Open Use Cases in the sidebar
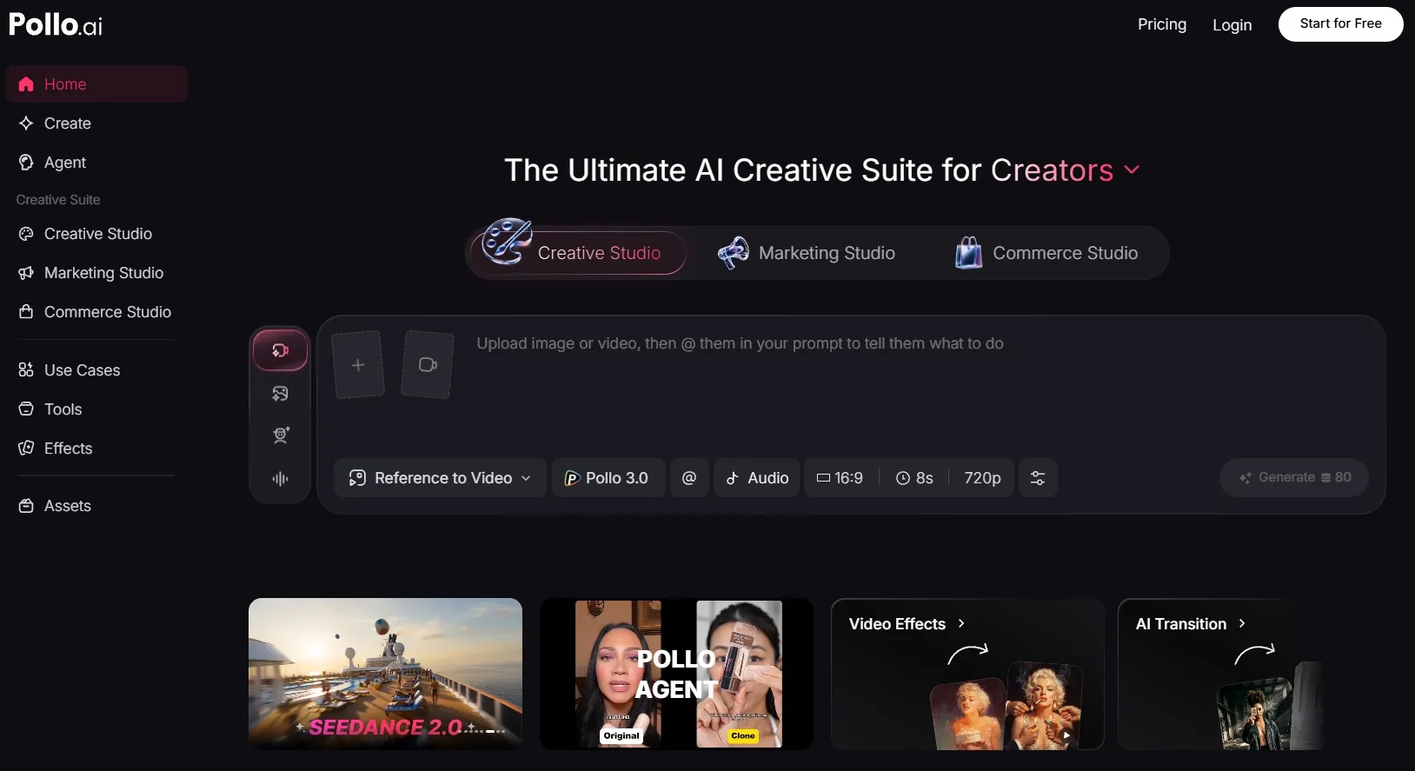The width and height of the screenshot is (1415, 771). pyautogui.click(x=96, y=370)
